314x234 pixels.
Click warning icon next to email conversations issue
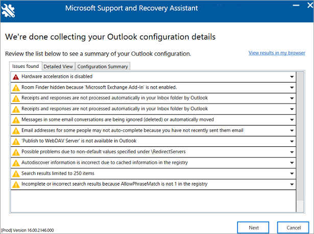(16, 119)
